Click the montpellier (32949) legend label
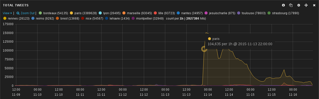 pos(150,19)
